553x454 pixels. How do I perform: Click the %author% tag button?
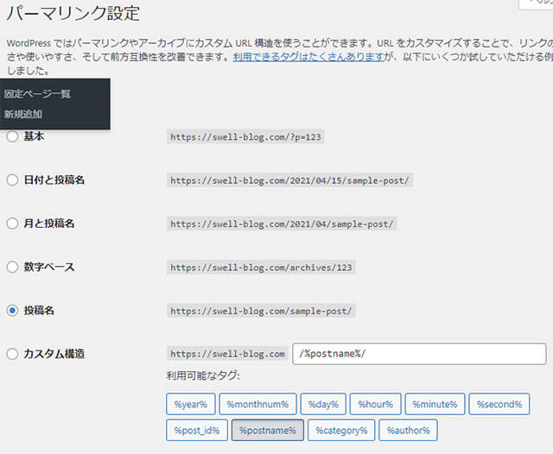click(409, 430)
